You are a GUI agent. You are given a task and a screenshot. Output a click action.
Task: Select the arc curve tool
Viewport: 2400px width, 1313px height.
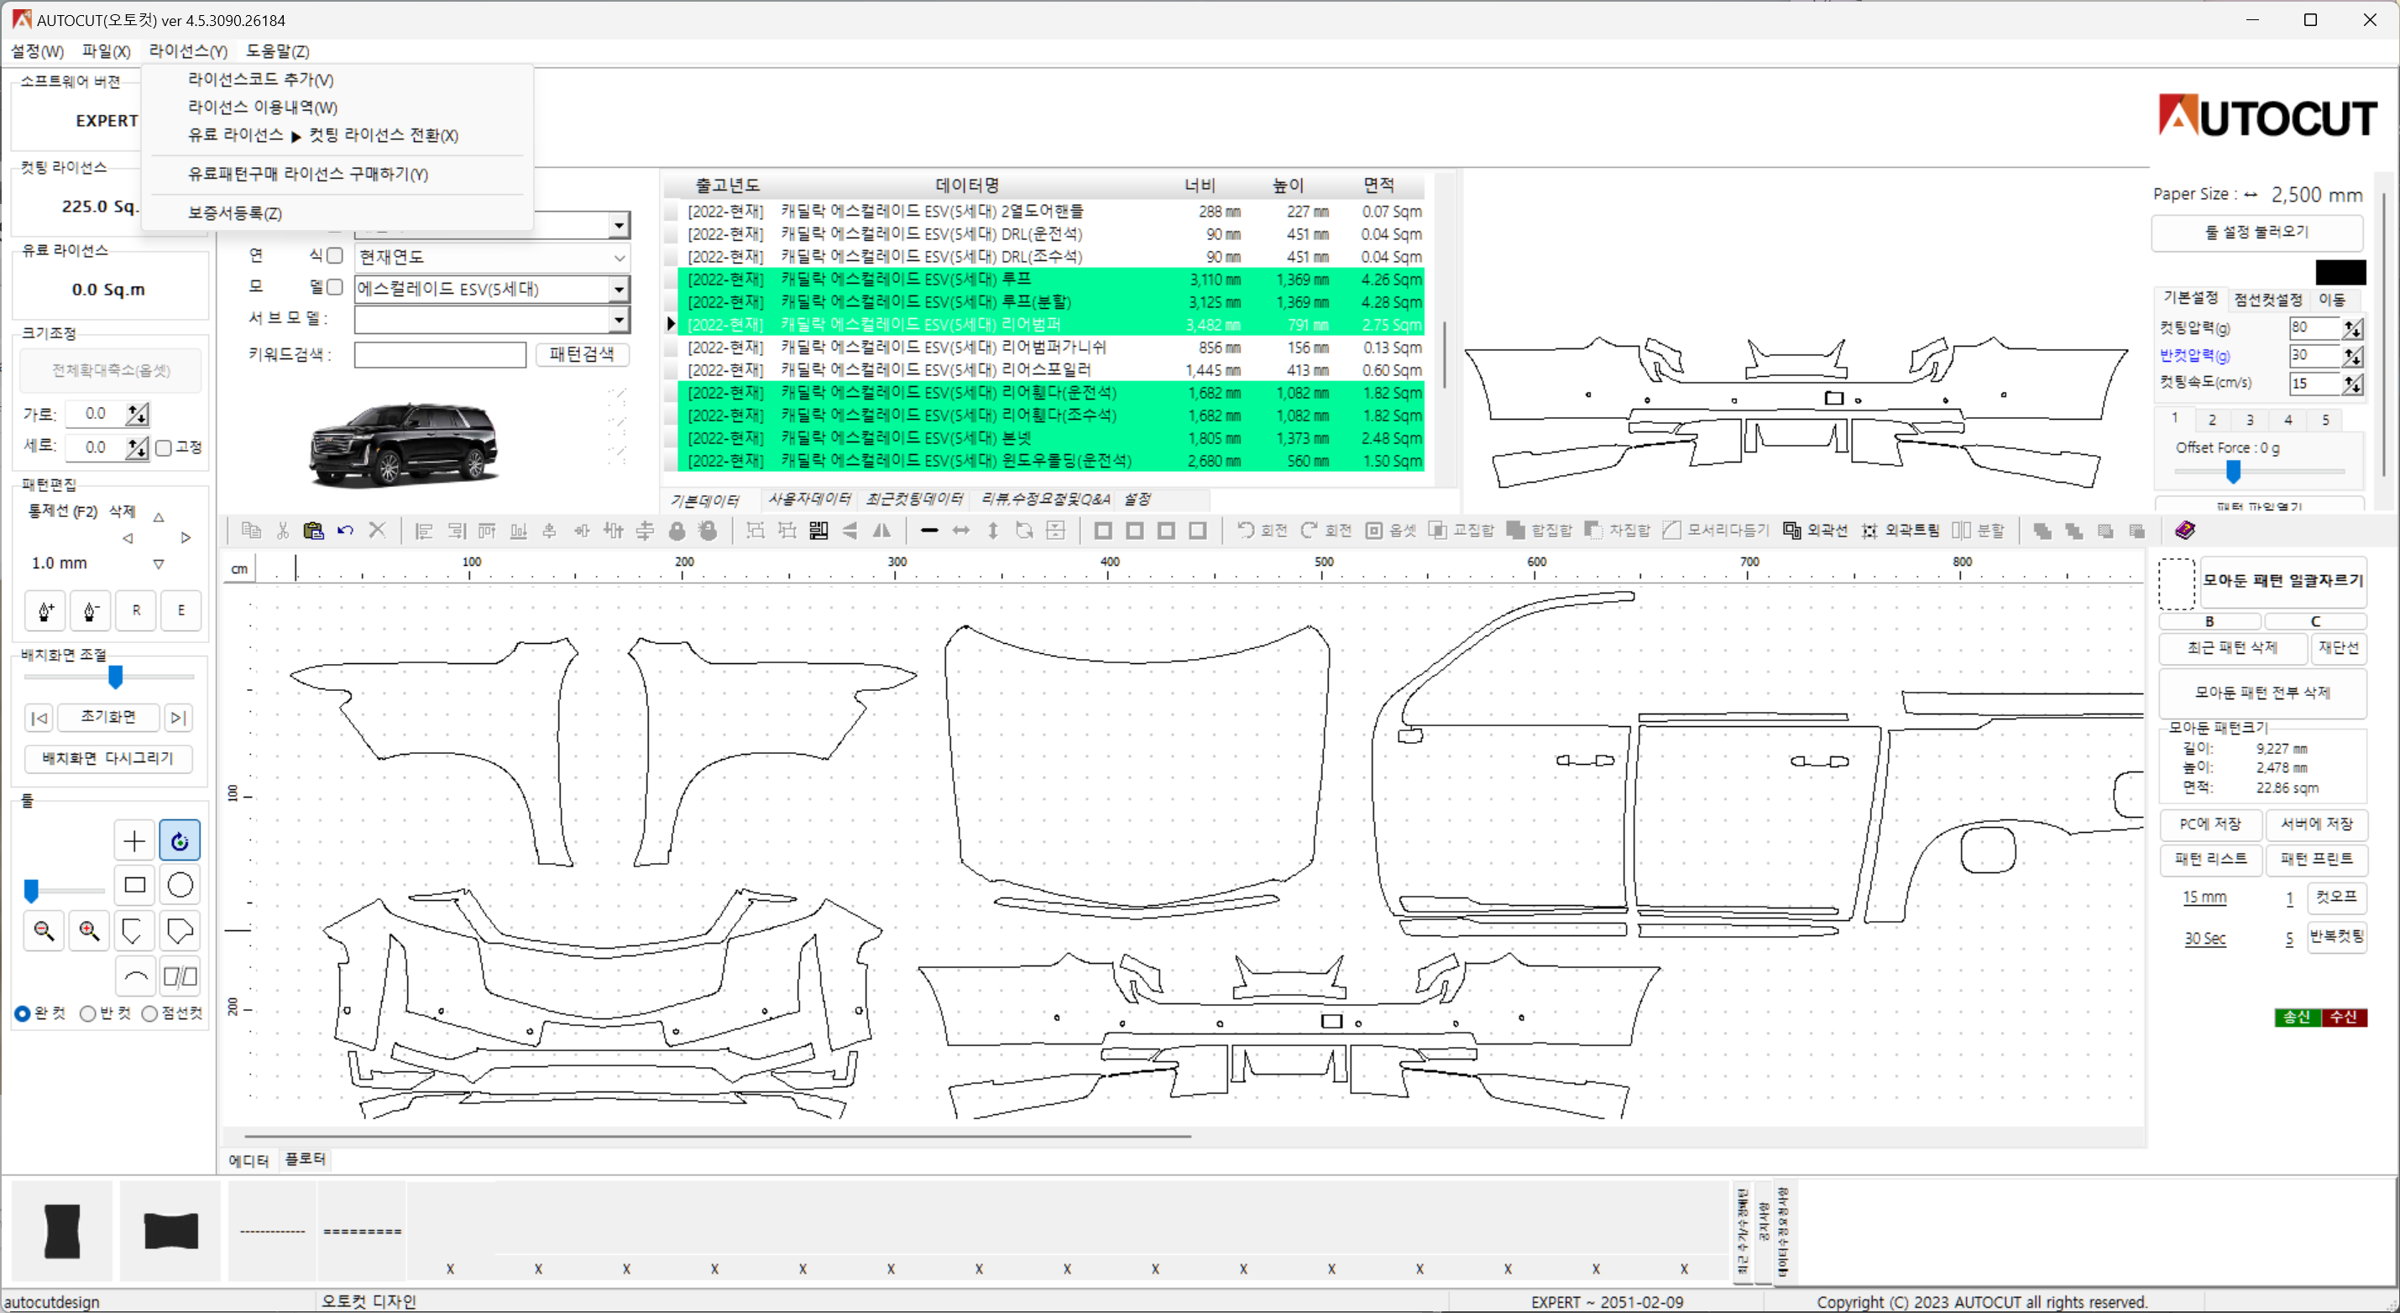pyautogui.click(x=134, y=976)
